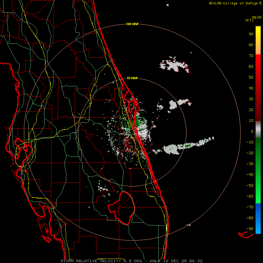Click the gray zero-velocity segment of the color bar
This screenshot has width=263, height=263.
[258, 129]
